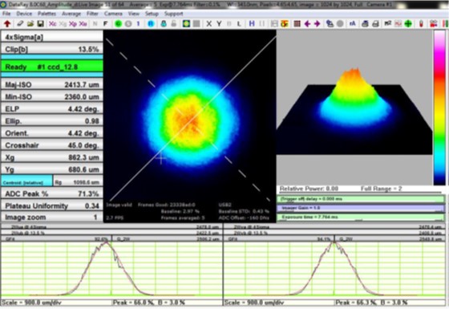Click the teal padlock icon
Image resolution: width=449 pixels, height=309 pixels.
click(x=164, y=24)
